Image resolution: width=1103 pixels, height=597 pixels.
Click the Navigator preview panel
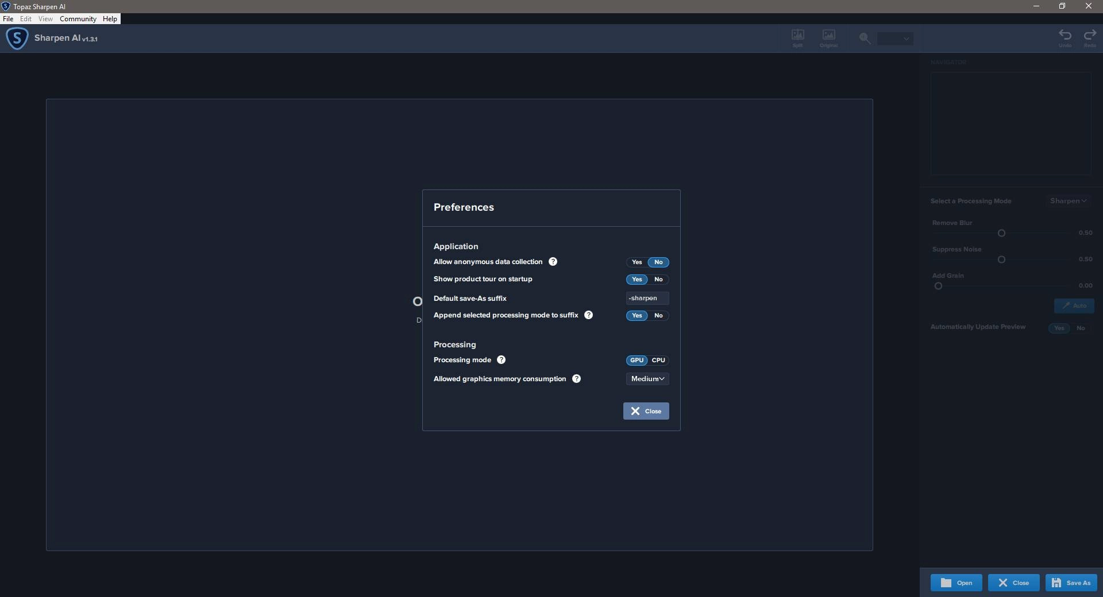(1011, 123)
